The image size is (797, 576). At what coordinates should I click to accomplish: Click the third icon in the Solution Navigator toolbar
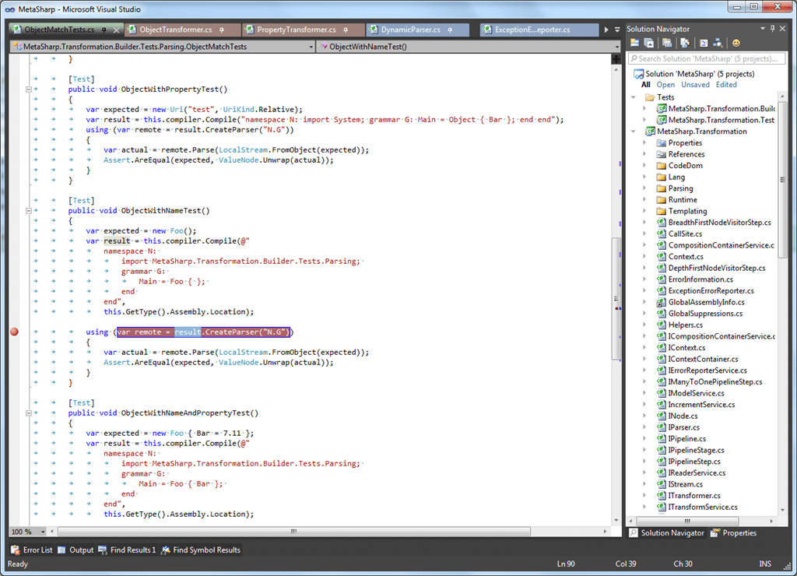pyautogui.click(x=667, y=44)
